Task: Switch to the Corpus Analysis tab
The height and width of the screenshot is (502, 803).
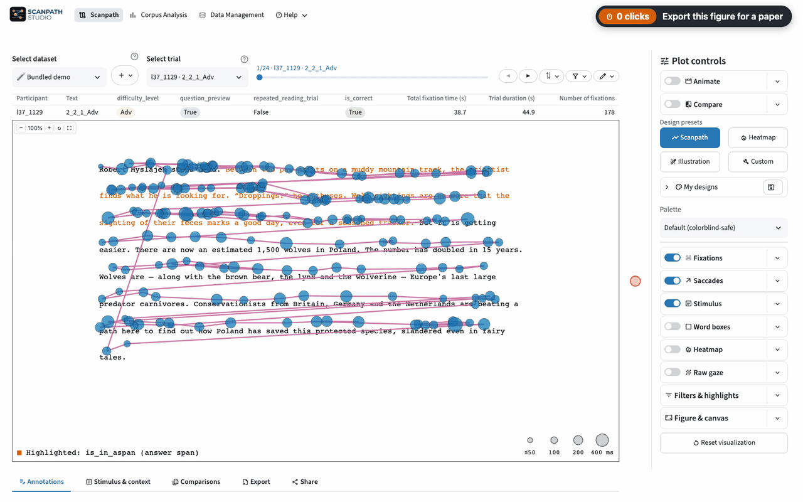Action: [x=158, y=15]
